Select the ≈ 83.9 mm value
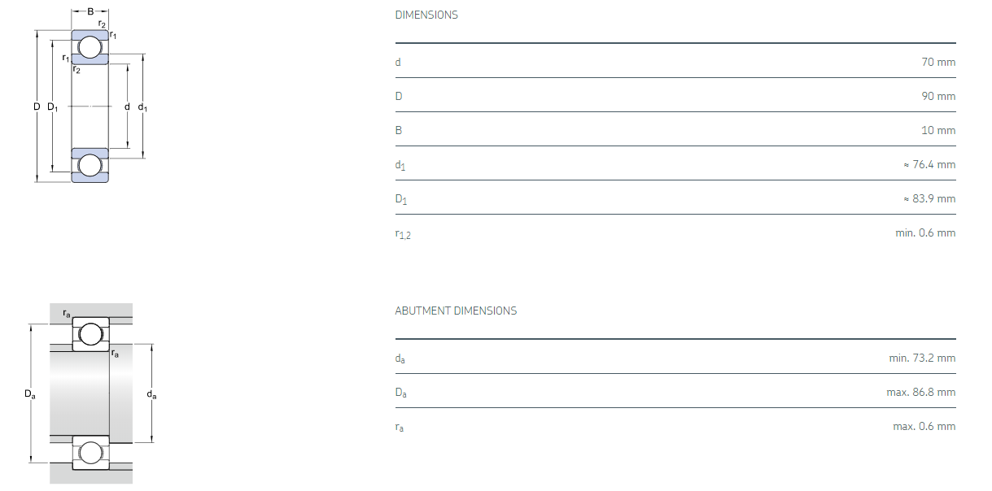The image size is (992, 491). click(x=929, y=198)
